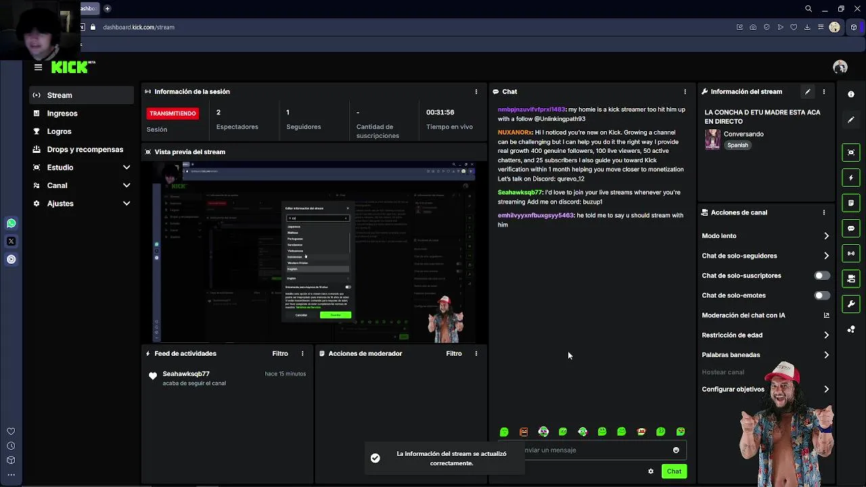Click the browser screenshot camera icon

[x=753, y=27]
